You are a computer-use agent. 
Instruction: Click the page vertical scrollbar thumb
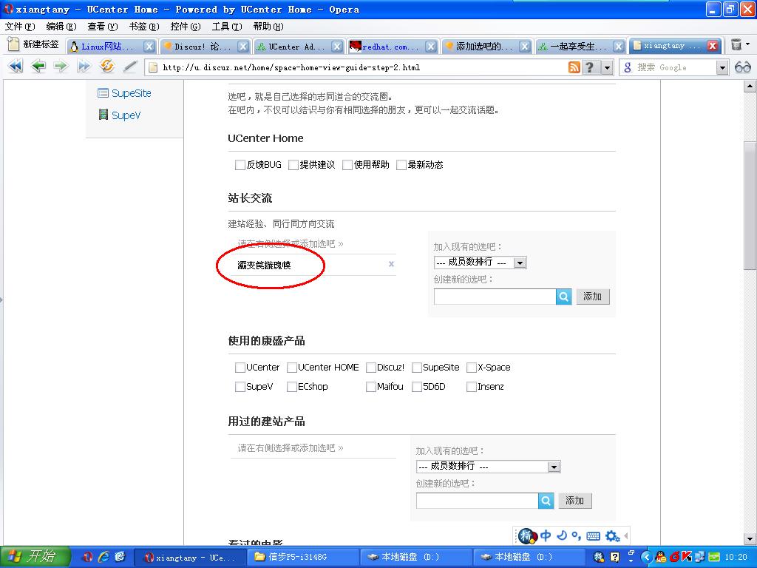(x=750, y=206)
